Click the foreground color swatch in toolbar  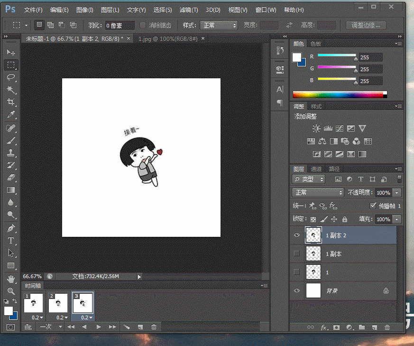click(8, 310)
